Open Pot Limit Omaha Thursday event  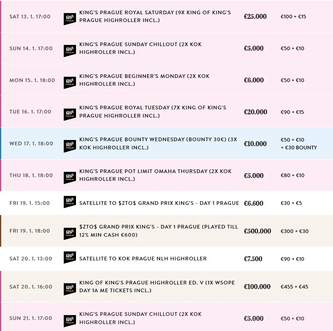pyautogui.click(x=155, y=175)
